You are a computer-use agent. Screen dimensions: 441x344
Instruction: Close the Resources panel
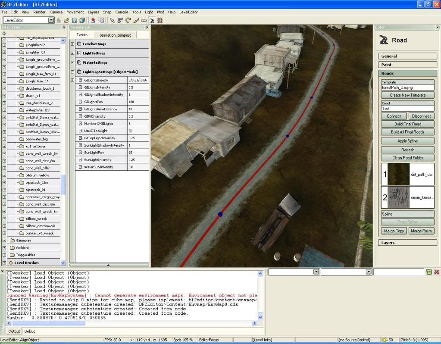tap(64, 28)
